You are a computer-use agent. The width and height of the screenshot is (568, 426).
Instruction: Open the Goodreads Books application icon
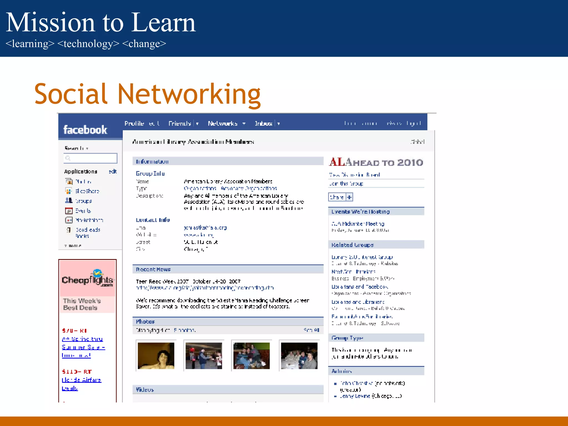coord(69,230)
